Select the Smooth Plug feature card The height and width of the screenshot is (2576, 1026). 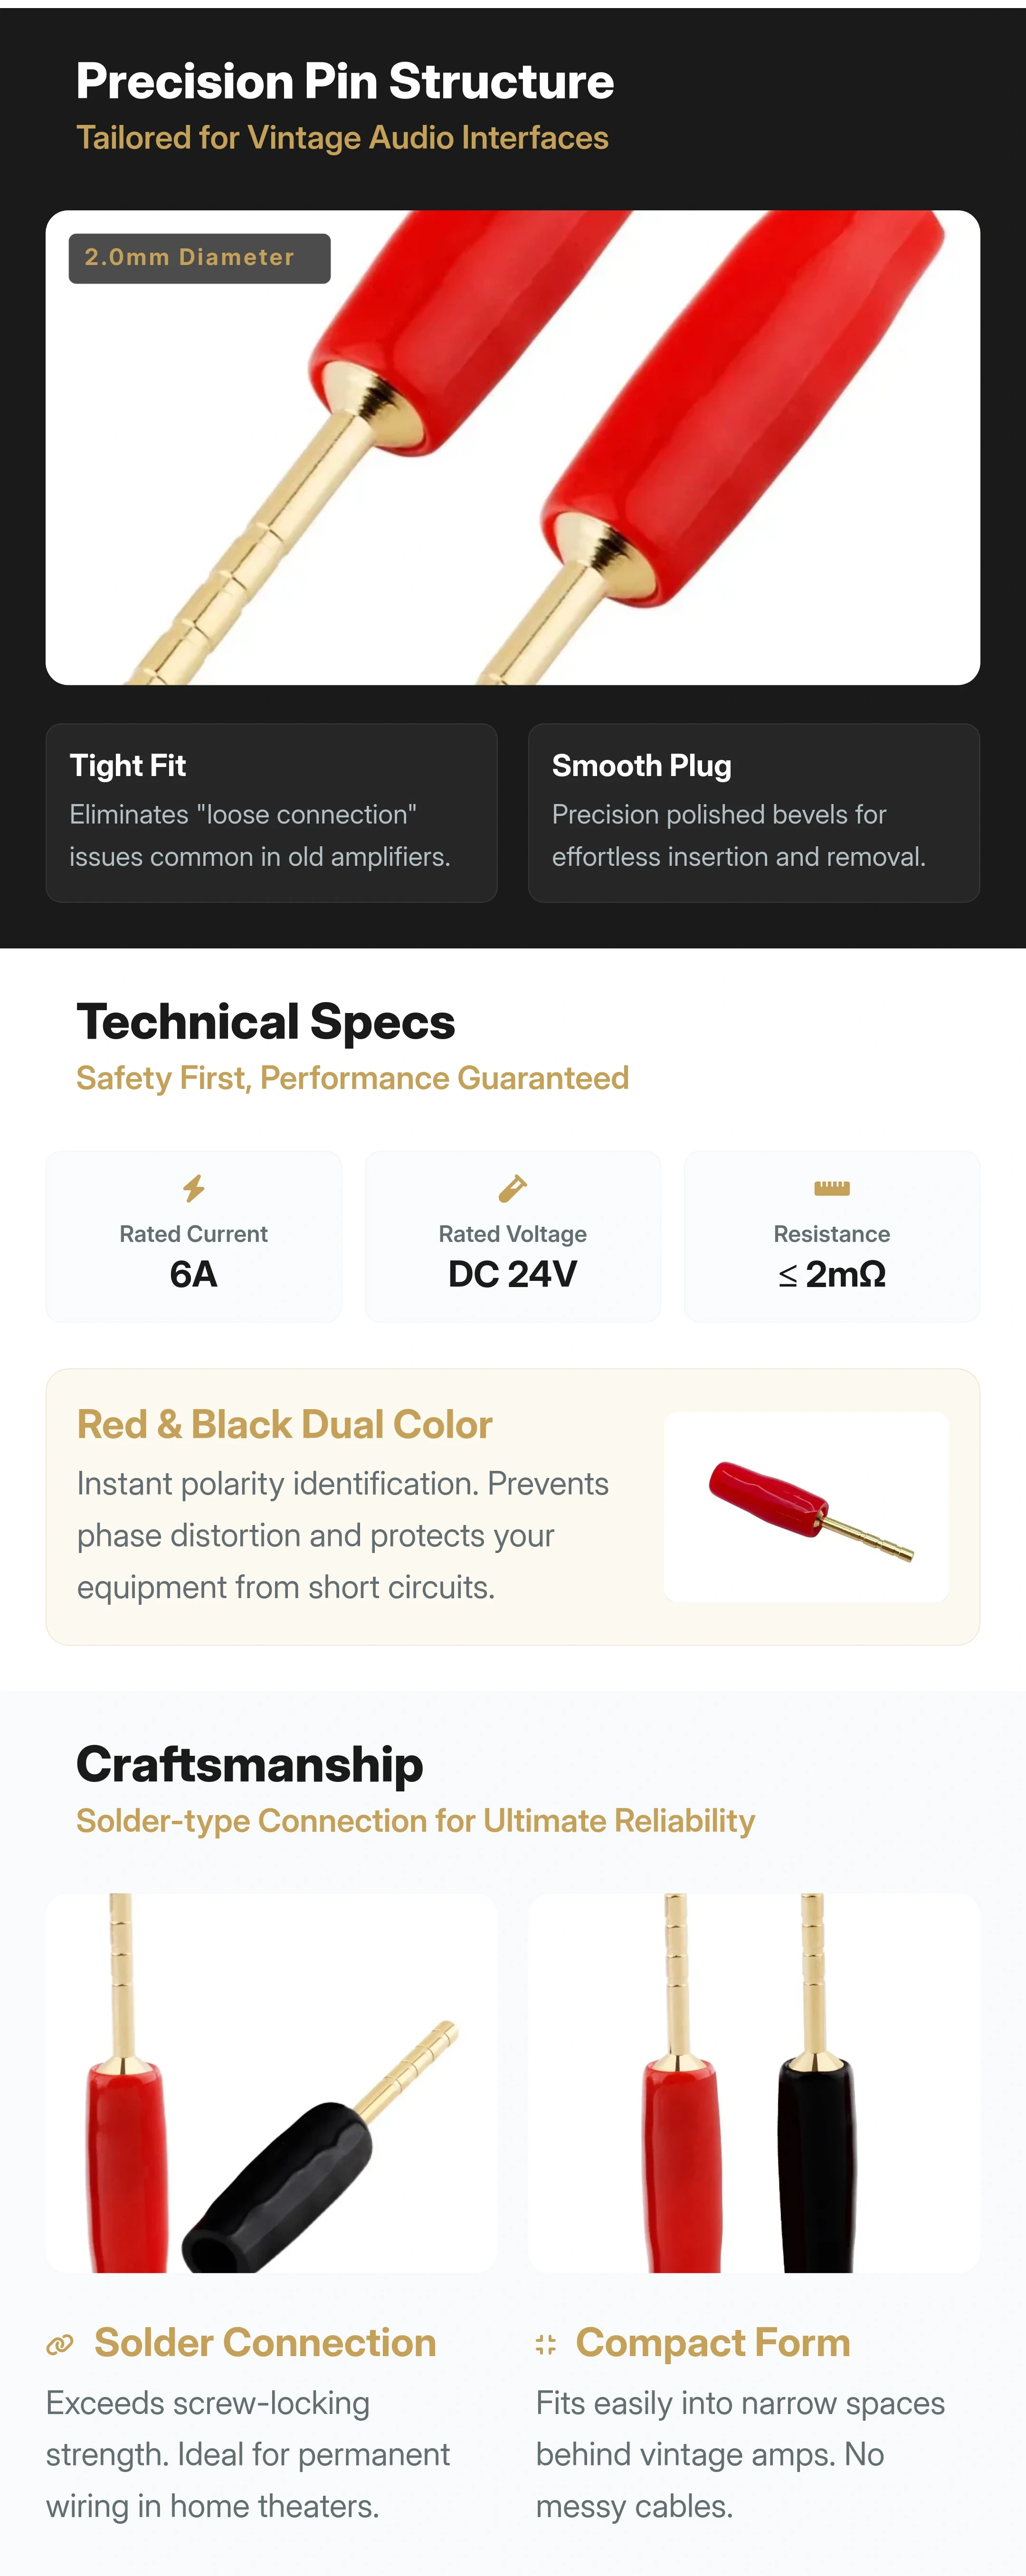point(753,813)
